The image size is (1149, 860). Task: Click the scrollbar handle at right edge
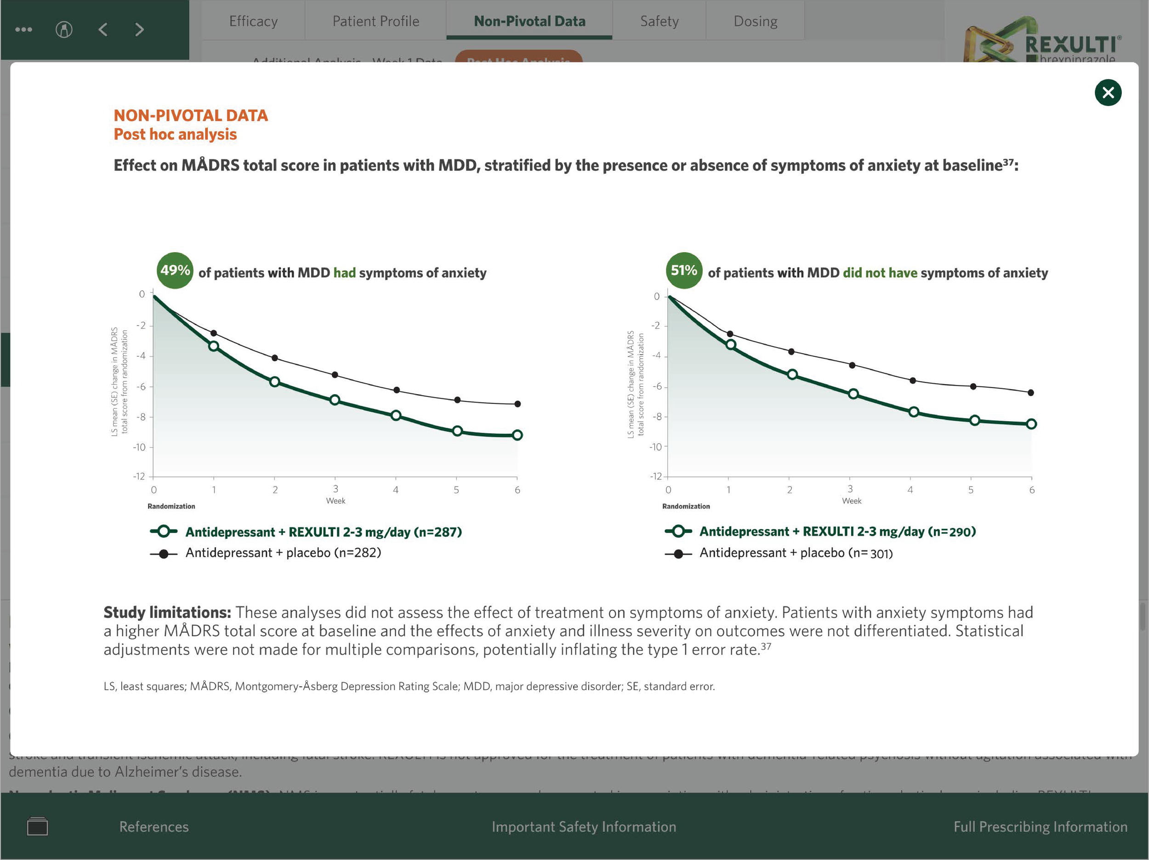[1143, 617]
